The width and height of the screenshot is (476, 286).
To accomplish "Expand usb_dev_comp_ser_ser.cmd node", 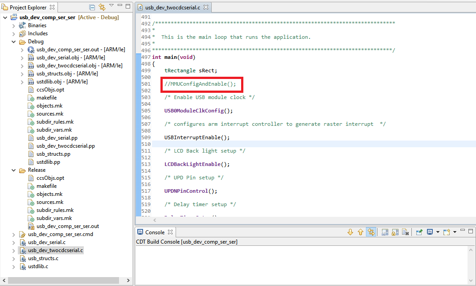I will (x=14, y=235).
